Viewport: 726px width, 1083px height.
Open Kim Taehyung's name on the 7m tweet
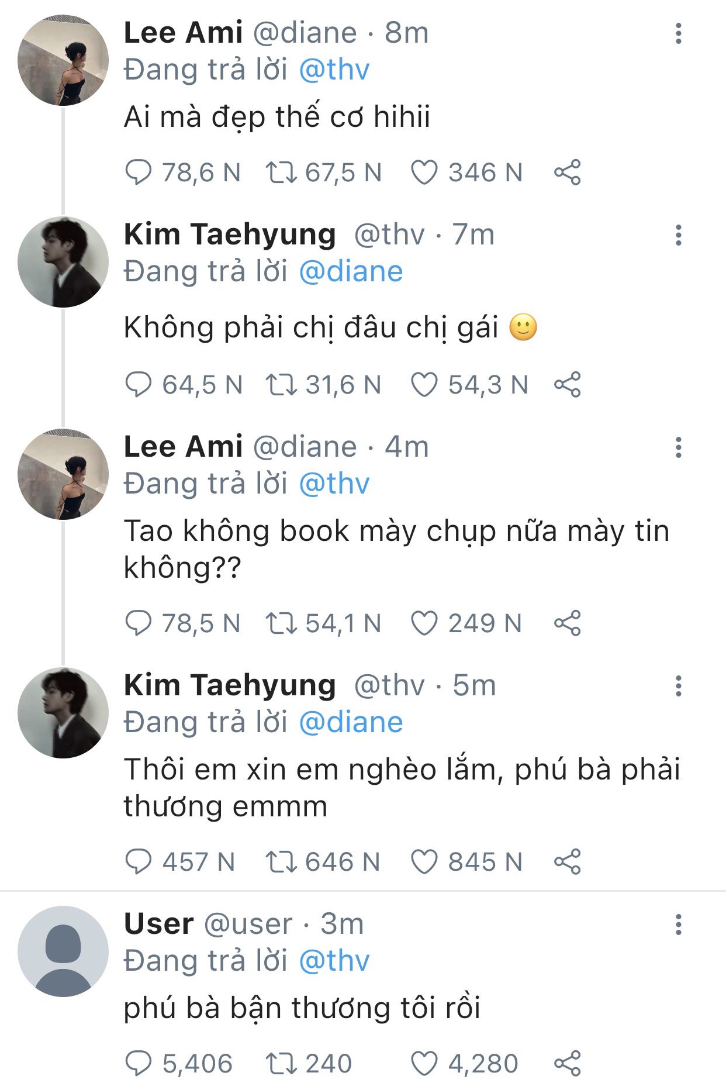pyautogui.click(x=230, y=234)
